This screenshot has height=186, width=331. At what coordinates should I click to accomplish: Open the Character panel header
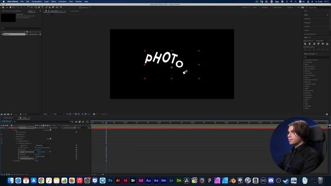coord(307,19)
